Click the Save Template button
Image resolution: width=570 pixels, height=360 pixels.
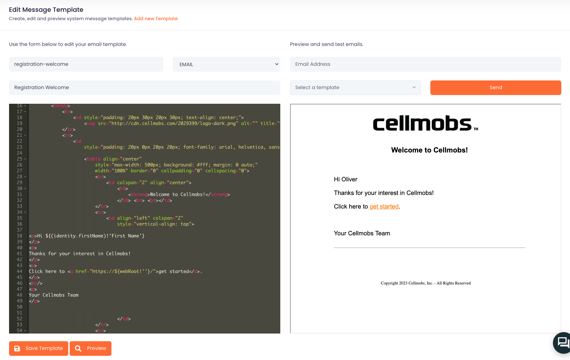38,349
